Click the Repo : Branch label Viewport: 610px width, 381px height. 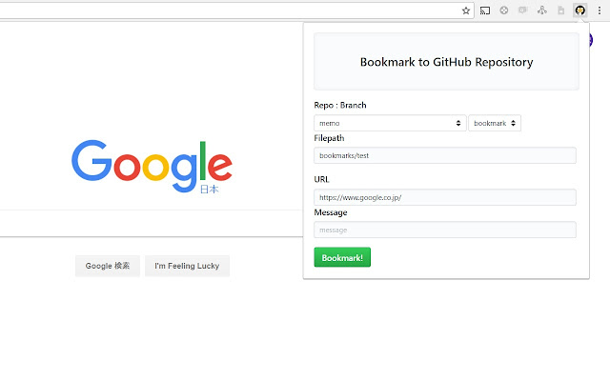pyautogui.click(x=340, y=106)
